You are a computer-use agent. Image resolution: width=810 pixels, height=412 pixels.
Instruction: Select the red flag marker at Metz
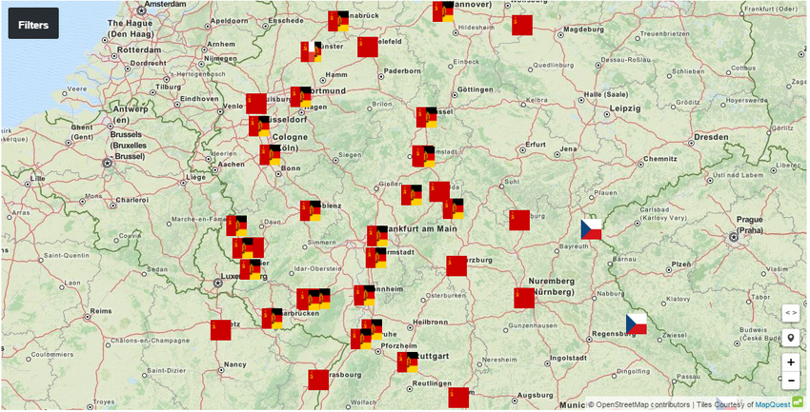click(220, 330)
